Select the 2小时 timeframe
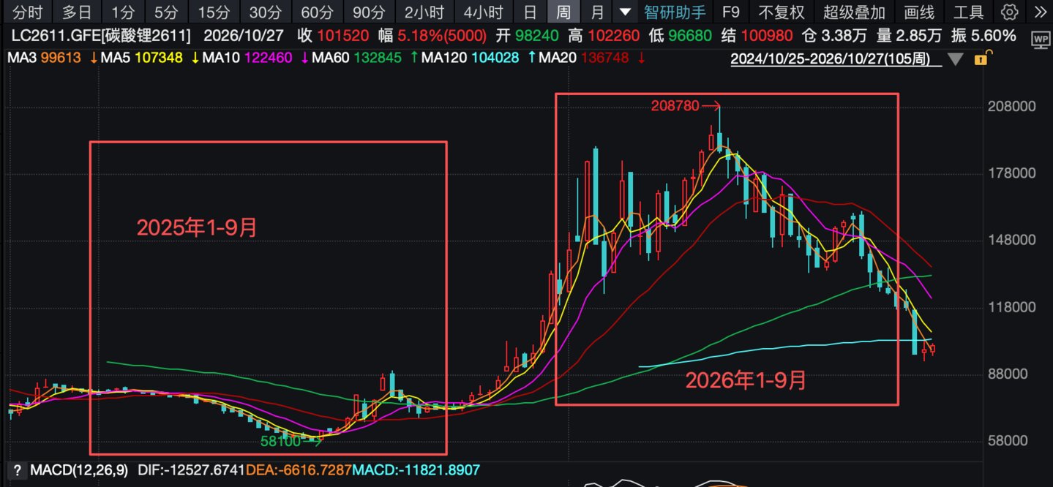1053x487 pixels. pos(424,12)
